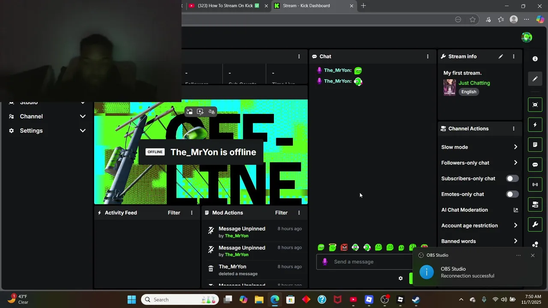This screenshot has width=548, height=308.
Task: Open Account age restriction options arrow
Action: [x=515, y=225]
